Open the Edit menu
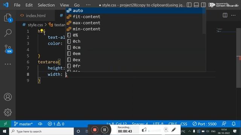The height and width of the screenshot is (135, 241). pos(29,5)
